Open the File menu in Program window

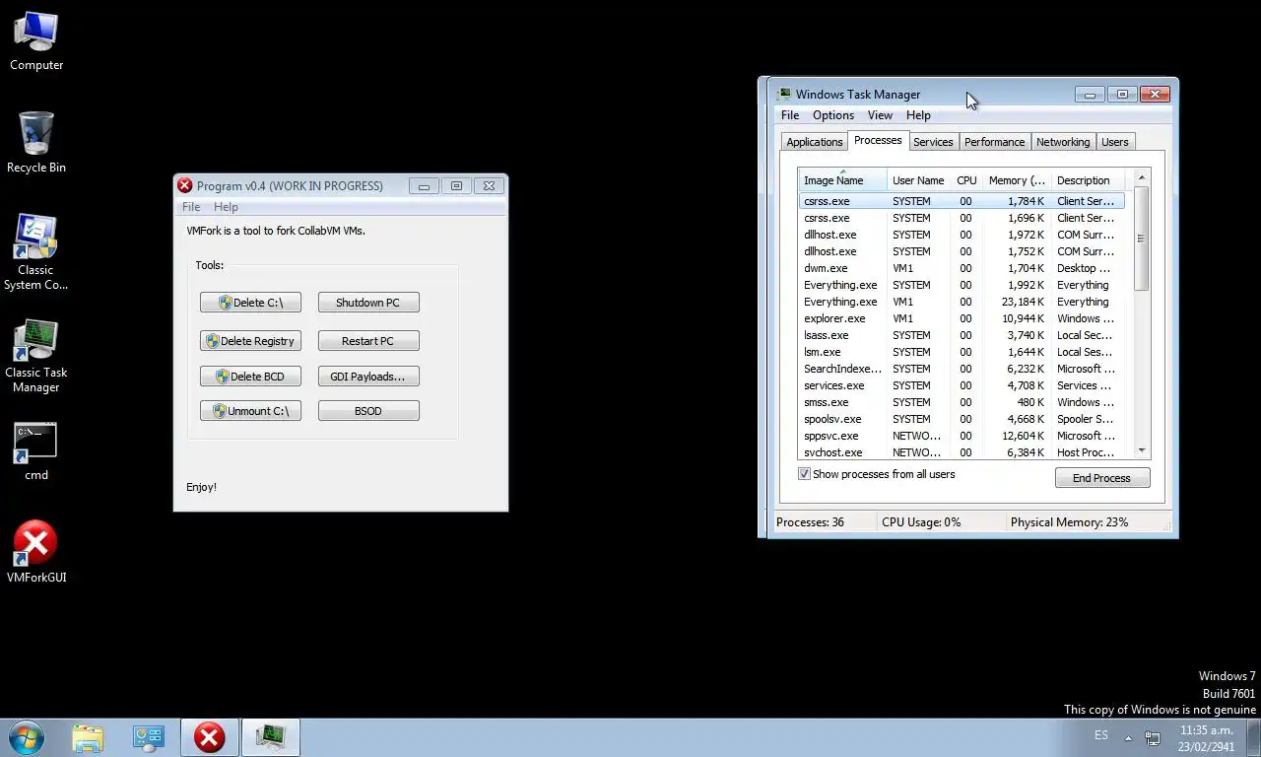pos(191,207)
